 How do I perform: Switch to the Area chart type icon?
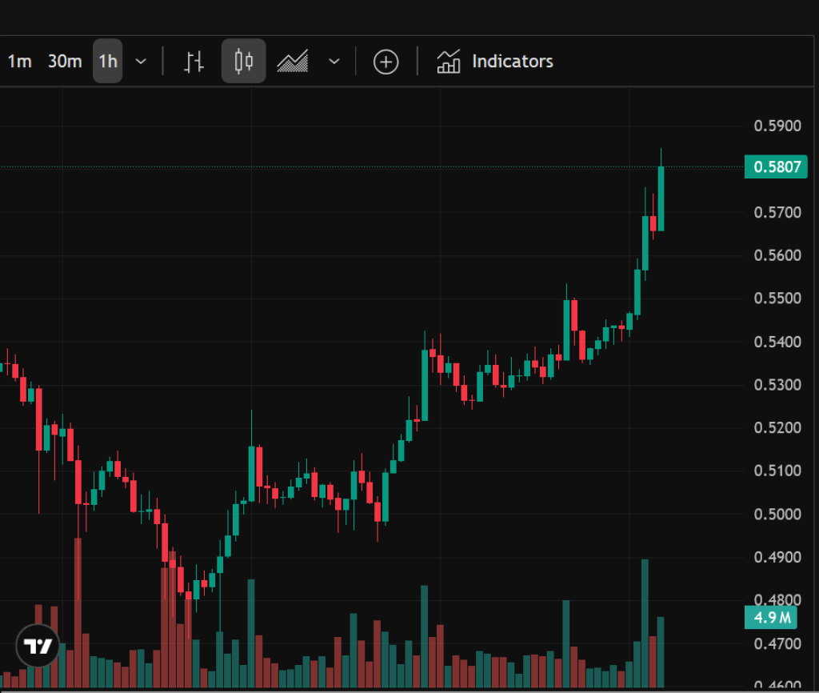coord(293,62)
